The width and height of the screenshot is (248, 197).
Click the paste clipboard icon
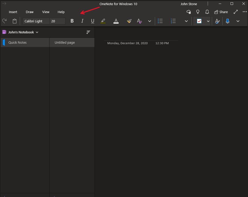pos(15,21)
